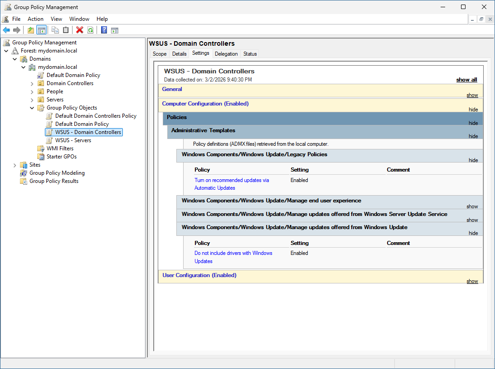
Task: Click the Sites node icon
Action: point(24,165)
